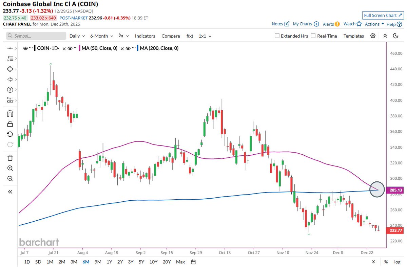Undo the last chart action

point(10,134)
